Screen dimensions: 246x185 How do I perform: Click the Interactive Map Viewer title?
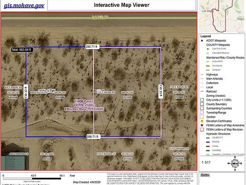(122, 5)
